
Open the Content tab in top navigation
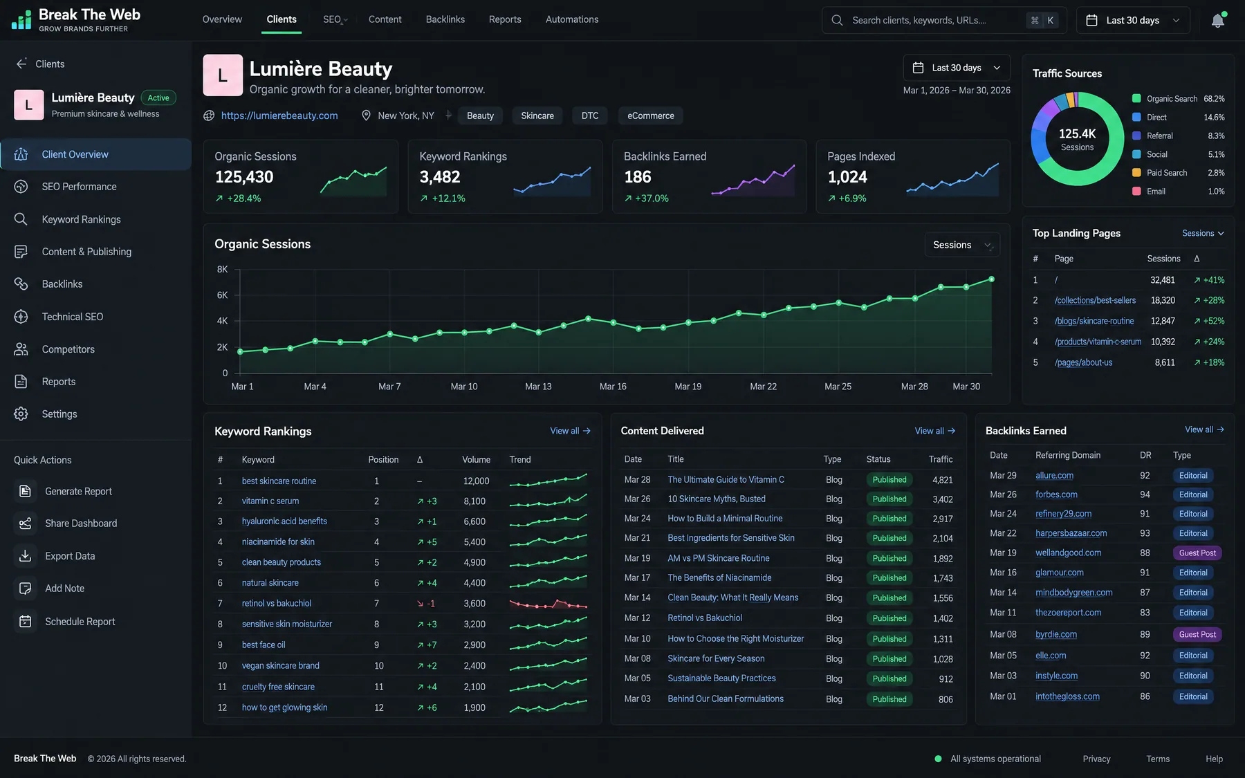385,19
